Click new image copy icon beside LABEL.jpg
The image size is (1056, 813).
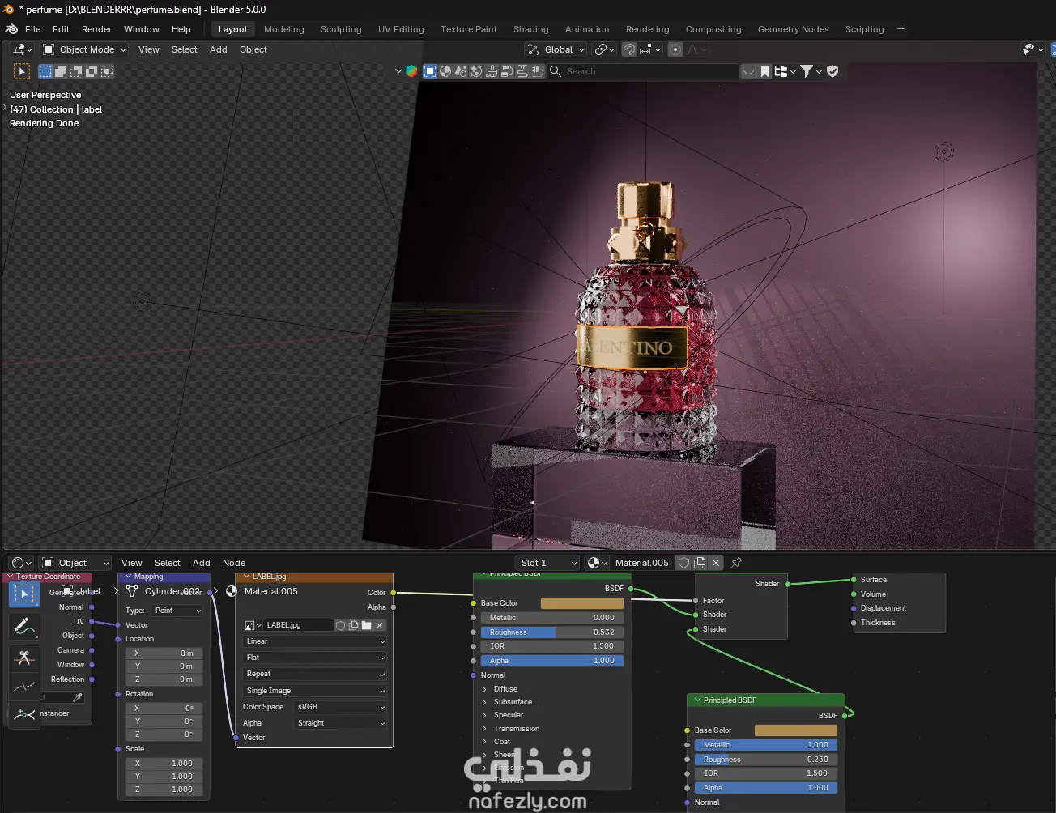(354, 625)
